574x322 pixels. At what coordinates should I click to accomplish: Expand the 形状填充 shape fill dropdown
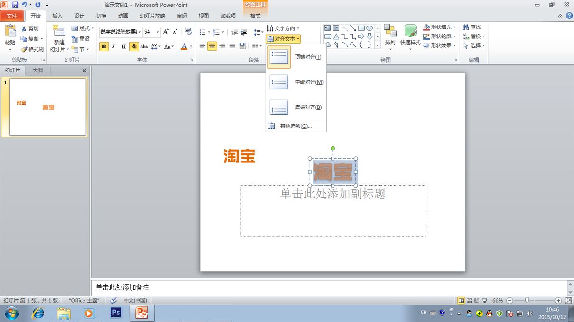(440, 27)
